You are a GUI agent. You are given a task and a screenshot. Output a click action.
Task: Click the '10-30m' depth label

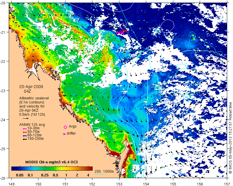[x=33, y=128]
